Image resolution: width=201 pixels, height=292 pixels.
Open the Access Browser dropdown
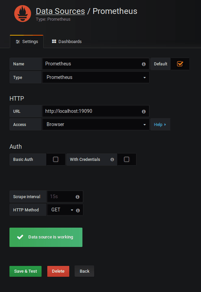click(96, 124)
